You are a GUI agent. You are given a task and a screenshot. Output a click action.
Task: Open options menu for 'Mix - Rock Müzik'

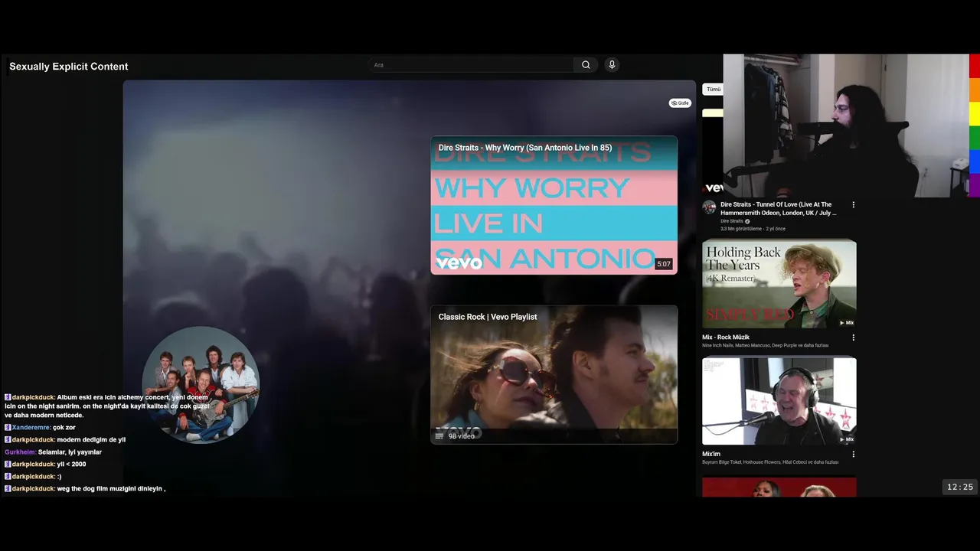(x=853, y=337)
